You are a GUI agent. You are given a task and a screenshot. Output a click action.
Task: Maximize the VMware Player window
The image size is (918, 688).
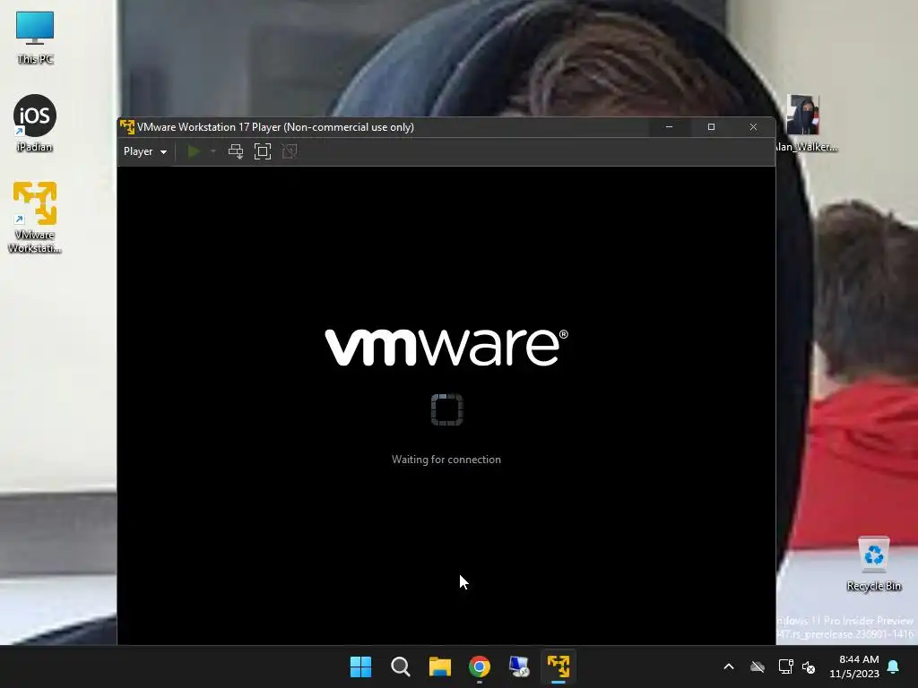(x=711, y=127)
